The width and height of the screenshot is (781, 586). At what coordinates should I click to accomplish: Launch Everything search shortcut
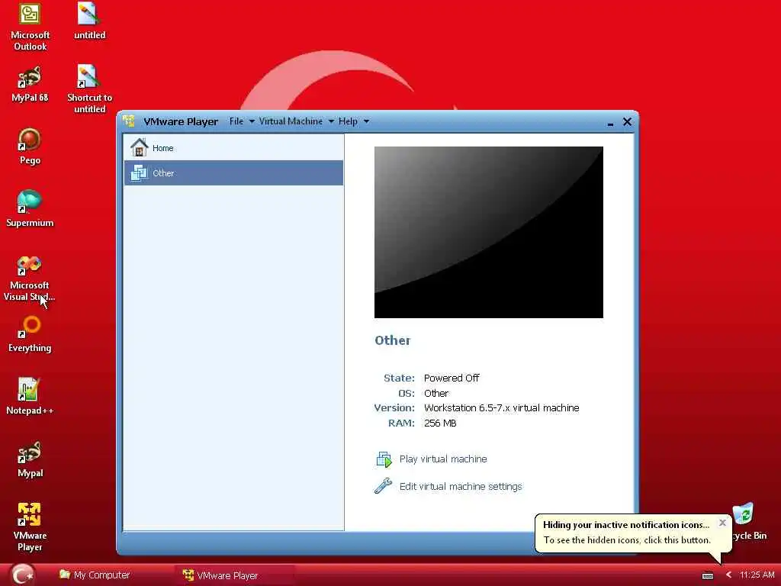click(x=30, y=334)
